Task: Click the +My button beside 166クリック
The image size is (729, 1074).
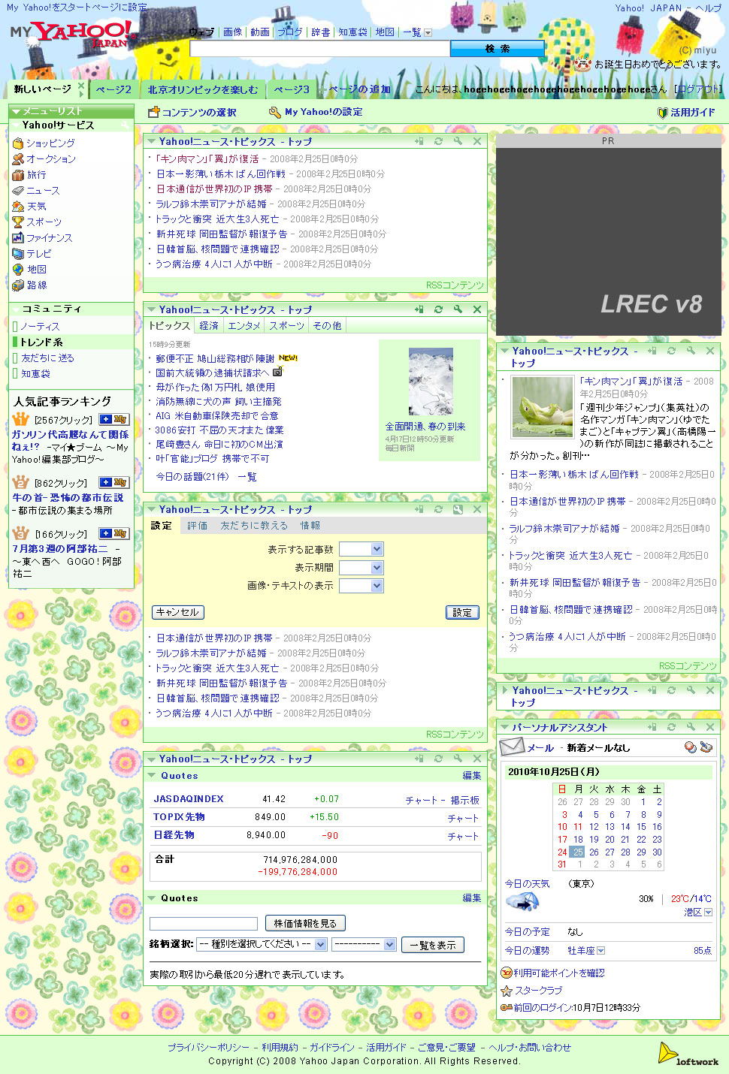Action: point(113,533)
